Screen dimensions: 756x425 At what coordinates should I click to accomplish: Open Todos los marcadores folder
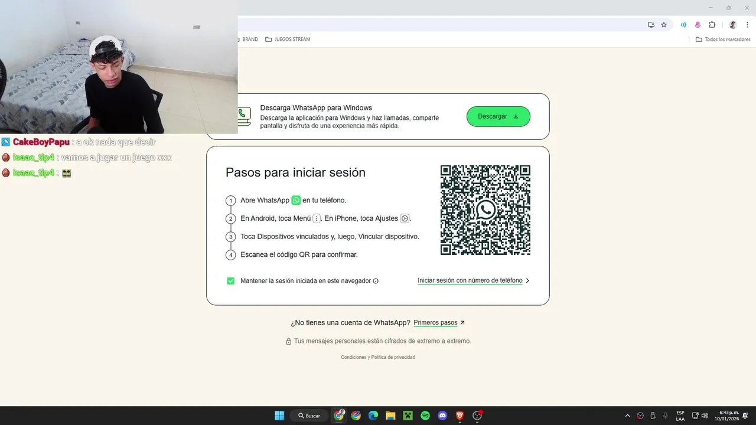(723, 40)
